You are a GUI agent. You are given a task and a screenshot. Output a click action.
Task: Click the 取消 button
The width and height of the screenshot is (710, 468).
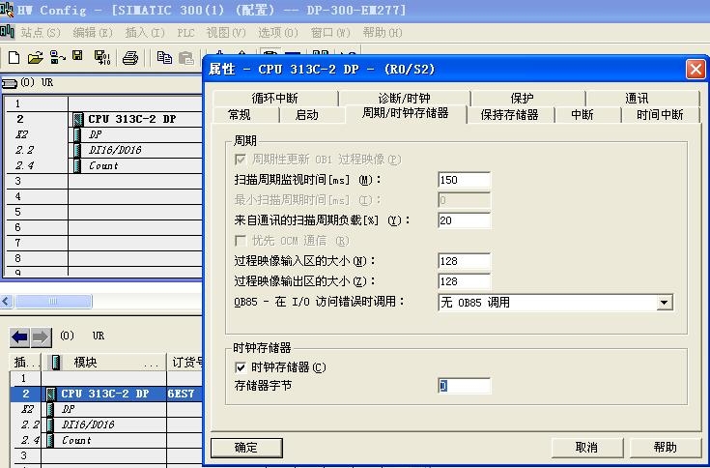[587, 448]
